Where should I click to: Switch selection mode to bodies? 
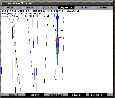coord(103,7)
